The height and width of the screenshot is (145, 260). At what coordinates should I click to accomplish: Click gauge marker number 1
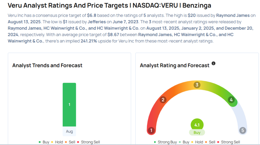(x=151, y=131)
